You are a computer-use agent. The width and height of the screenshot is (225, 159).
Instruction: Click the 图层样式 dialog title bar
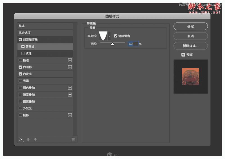(112, 16)
